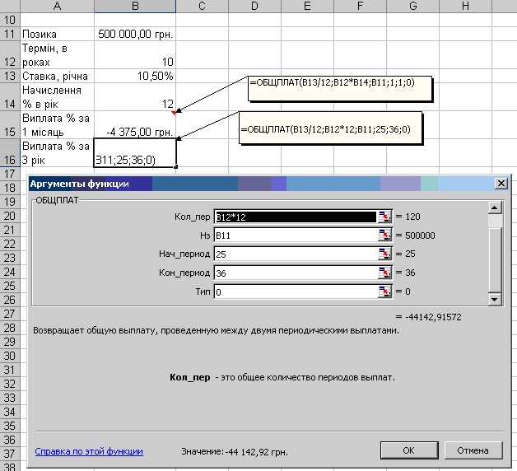Select column B header
Viewport: 517px width, 471px height.
point(135,7)
